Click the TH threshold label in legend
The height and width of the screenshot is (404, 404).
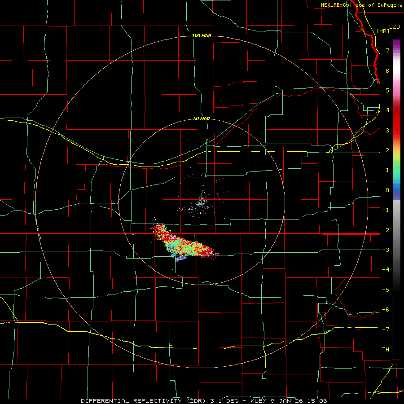click(386, 350)
